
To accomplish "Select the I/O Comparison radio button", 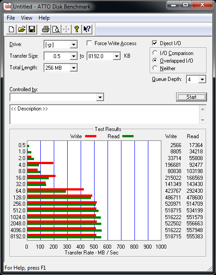I will tap(155, 53).
